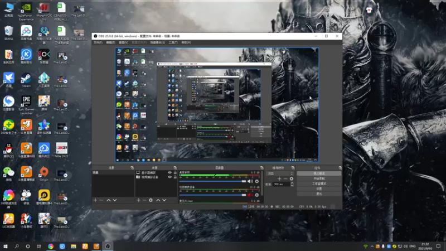
Task: Open transition properties gear icon
Action: [x=291, y=178]
